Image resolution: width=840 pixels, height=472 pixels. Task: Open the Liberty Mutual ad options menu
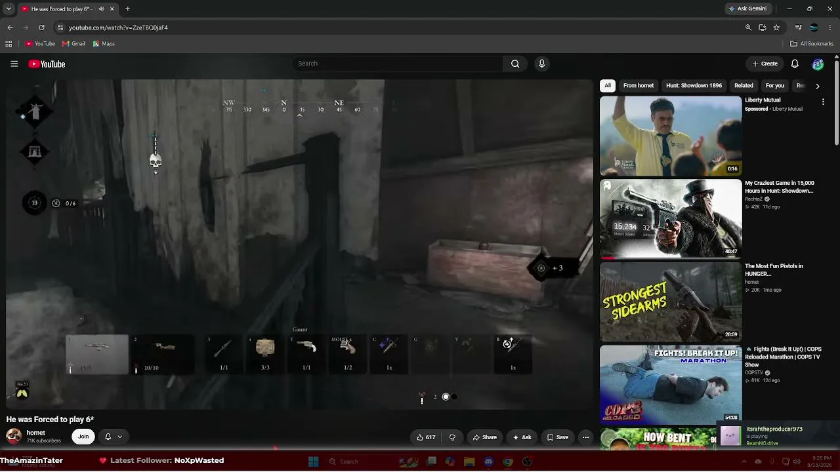(x=823, y=102)
